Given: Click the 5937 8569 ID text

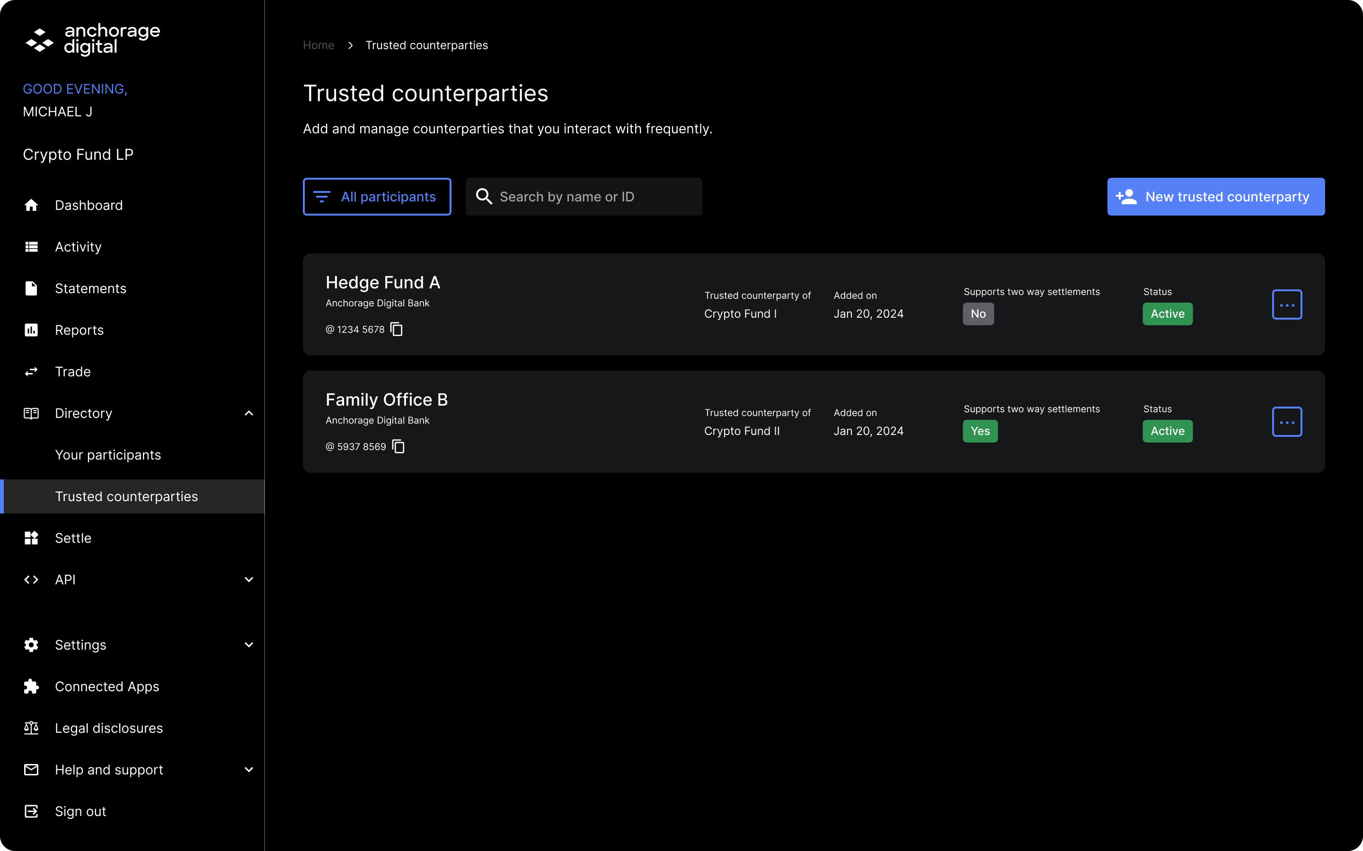Looking at the screenshot, I should tap(362, 446).
